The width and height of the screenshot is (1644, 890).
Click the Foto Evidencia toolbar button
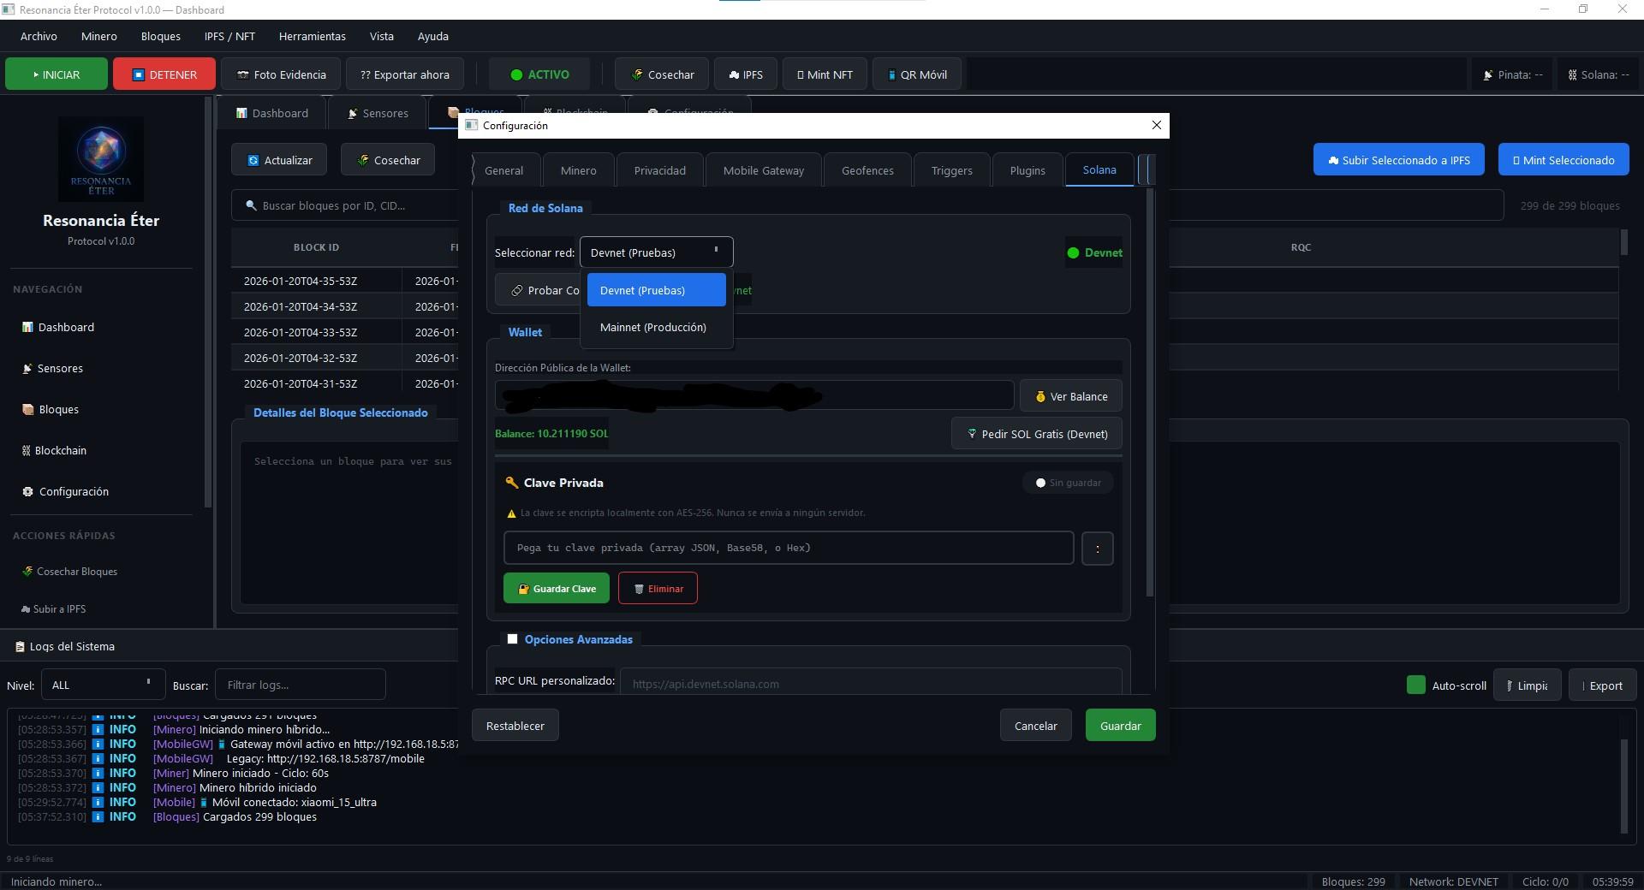coord(281,74)
